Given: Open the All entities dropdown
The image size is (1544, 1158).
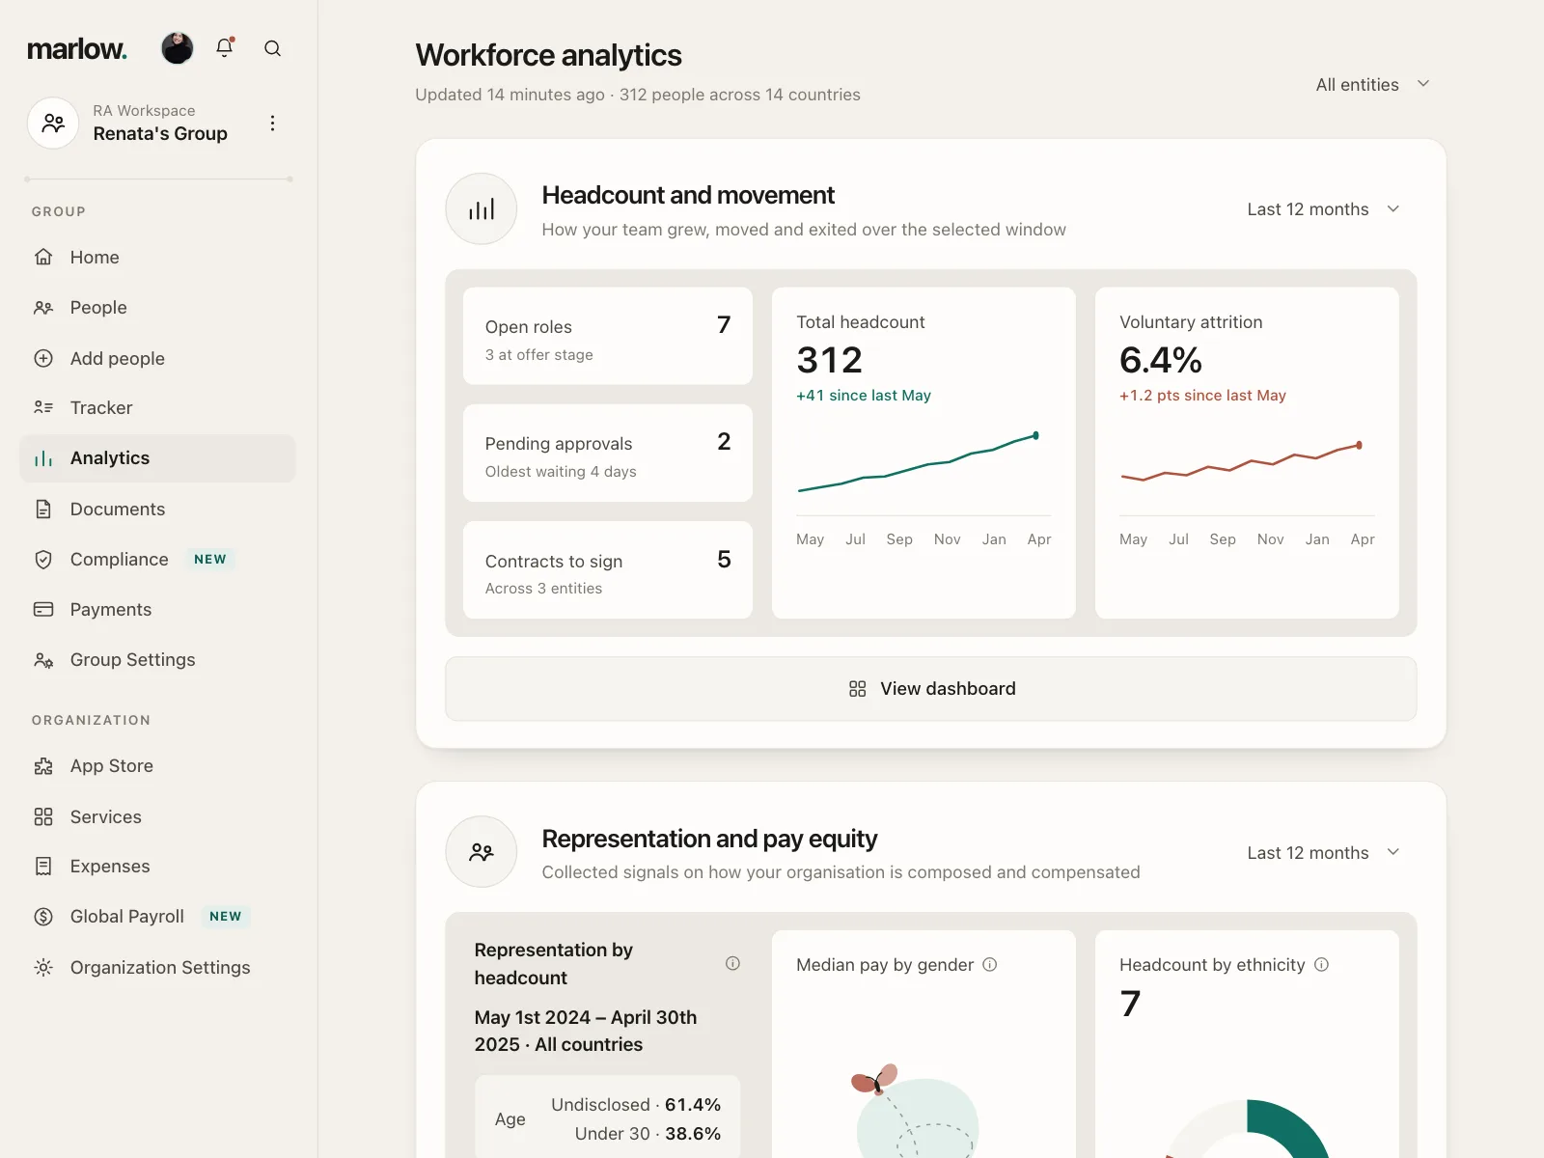Looking at the screenshot, I should point(1373,84).
